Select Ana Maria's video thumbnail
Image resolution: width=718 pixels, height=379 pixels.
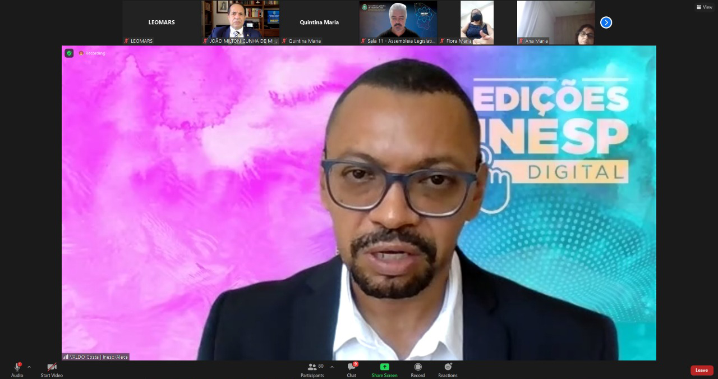click(555, 22)
